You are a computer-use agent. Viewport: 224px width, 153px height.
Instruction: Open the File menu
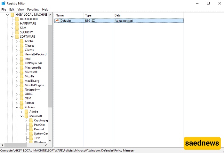[4, 10]
